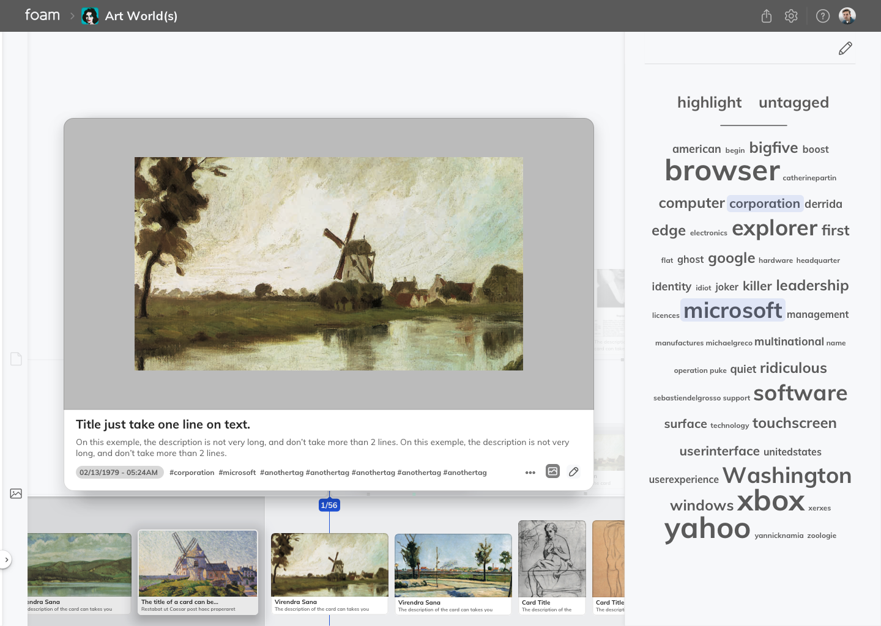This screenshot has height=626, width=881.
Task: Select the ridiculous tag
Action: [x=794, y=368]
